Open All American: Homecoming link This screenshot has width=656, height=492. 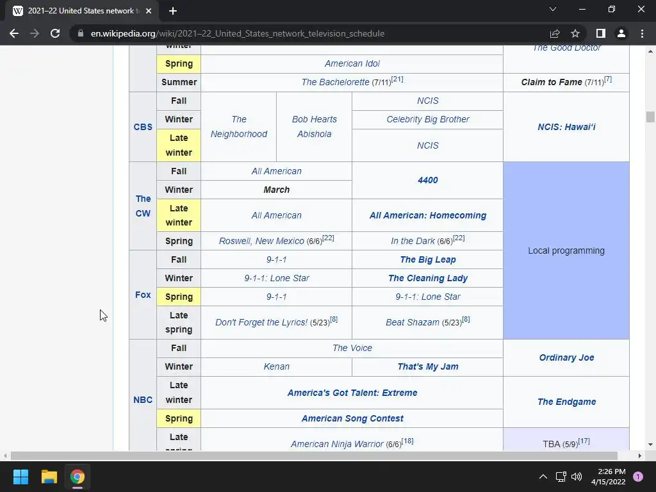pos(427,215)
